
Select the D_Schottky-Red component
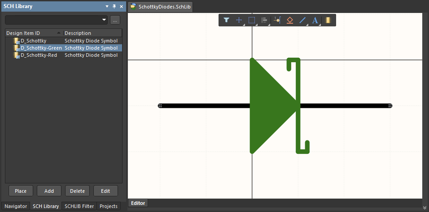[x=39, y=55]
